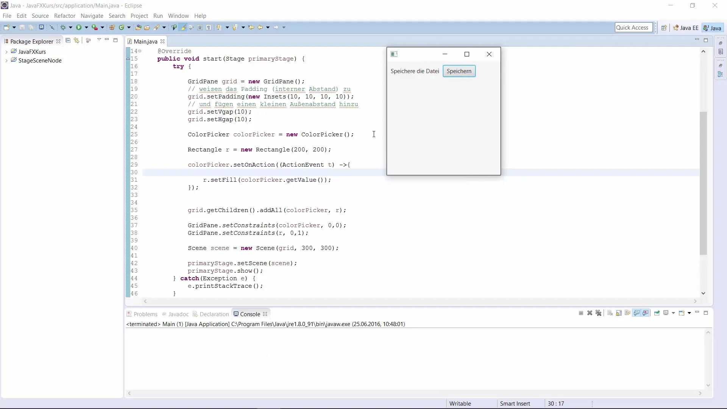Click the Debug bug icon

coord(63,27)
